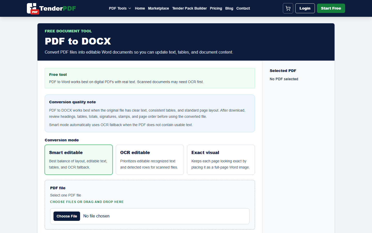Pick Exact visual conversion mode
Viewport: 372px width, 233px height.
point(221,160)
